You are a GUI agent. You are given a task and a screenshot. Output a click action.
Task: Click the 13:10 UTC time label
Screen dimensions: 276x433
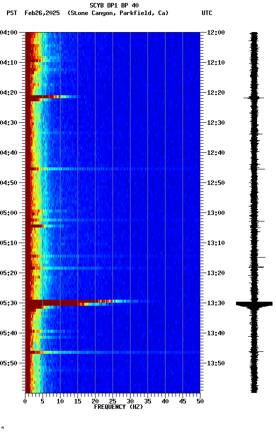coord(216,243)
